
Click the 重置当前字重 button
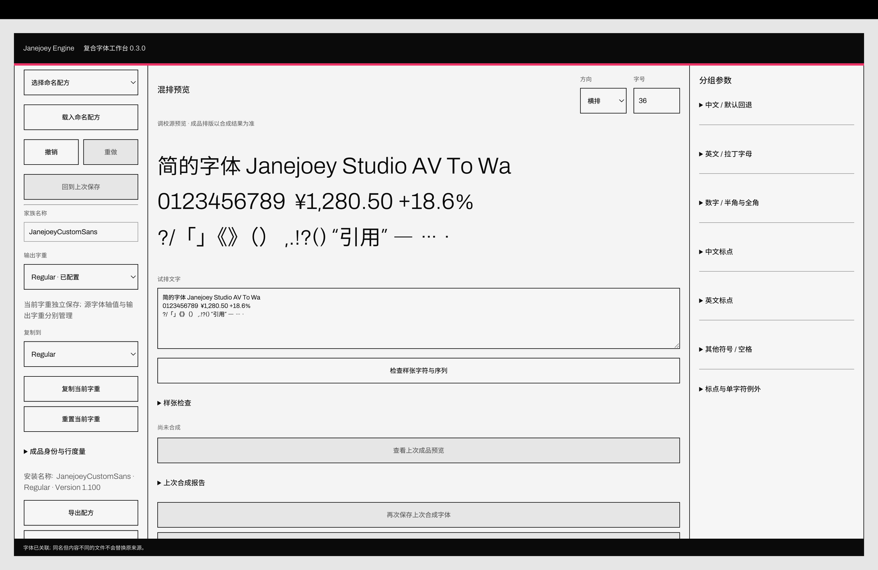point(81,419)
